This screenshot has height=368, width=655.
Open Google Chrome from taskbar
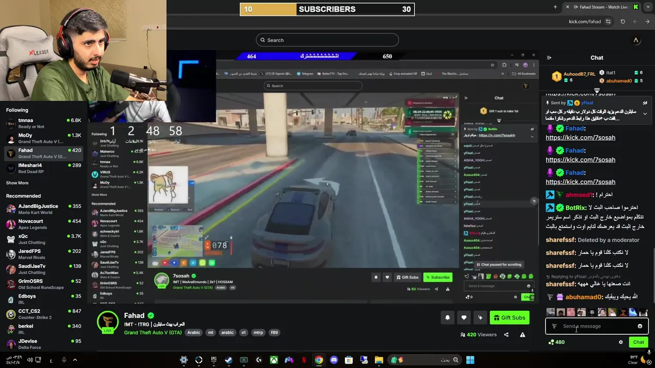pyautogui.click(x=319, y=360)
